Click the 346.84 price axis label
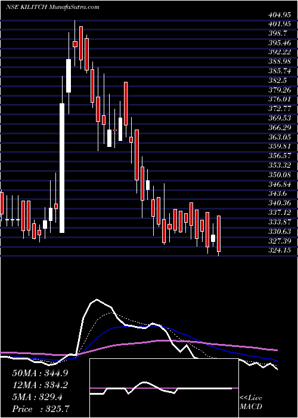 [x=280, y=184]
